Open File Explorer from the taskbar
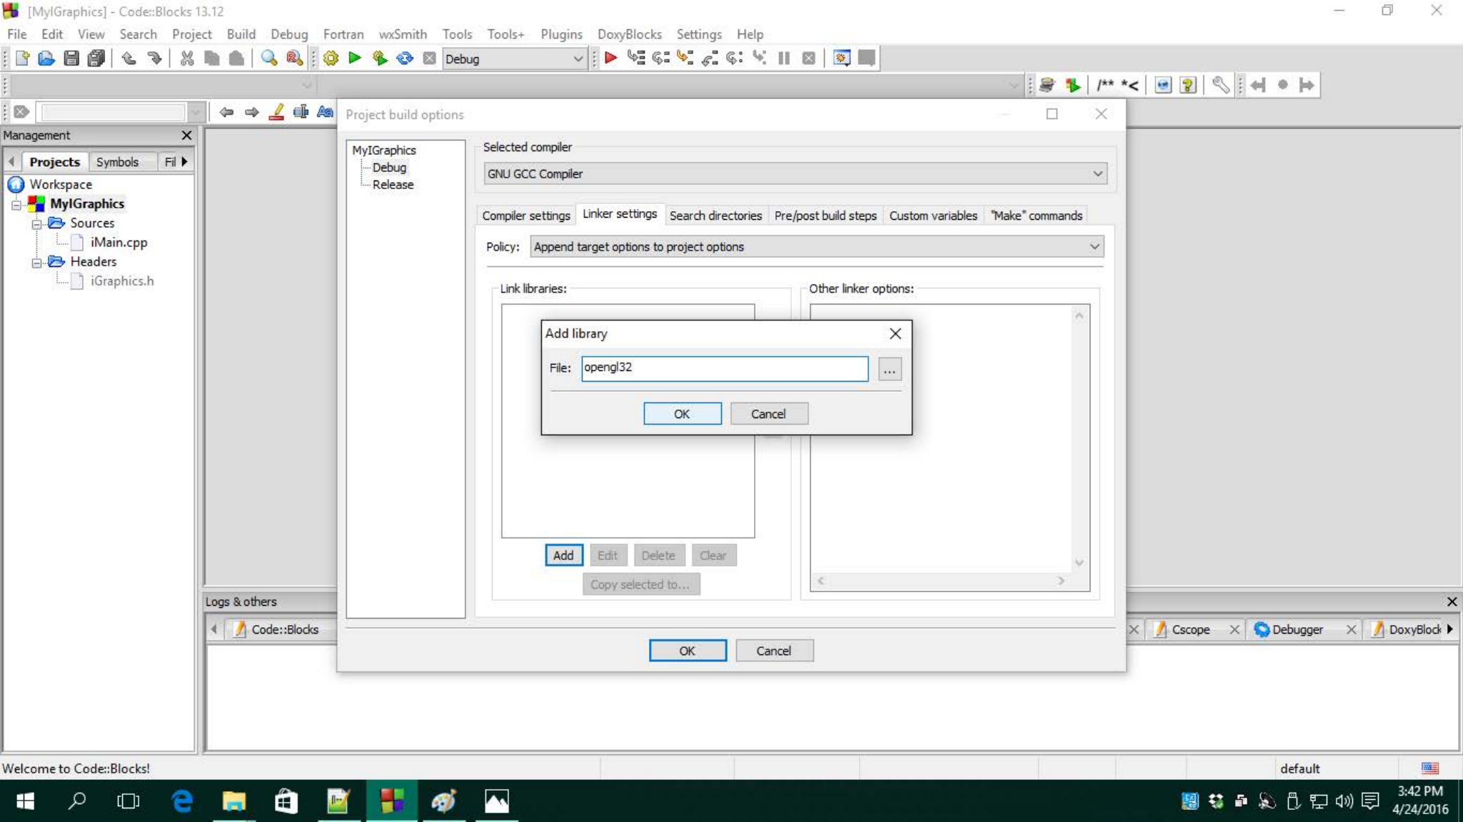The height and width of the screenshot is (822, 1463). coord(233,801)
